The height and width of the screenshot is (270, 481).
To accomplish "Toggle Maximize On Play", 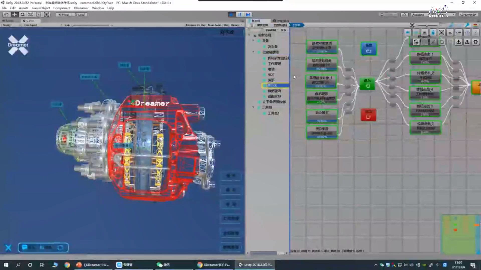I will [x=196, y=25].
